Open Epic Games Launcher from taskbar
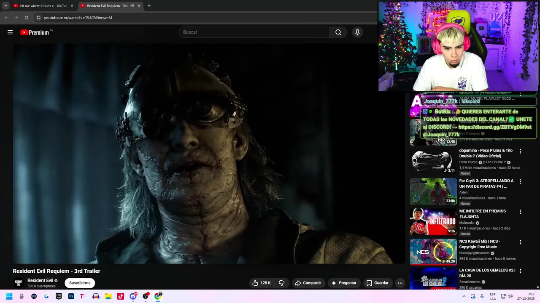Screen dimensions: 540x303 pyautogui.click(x=59, y=296)
